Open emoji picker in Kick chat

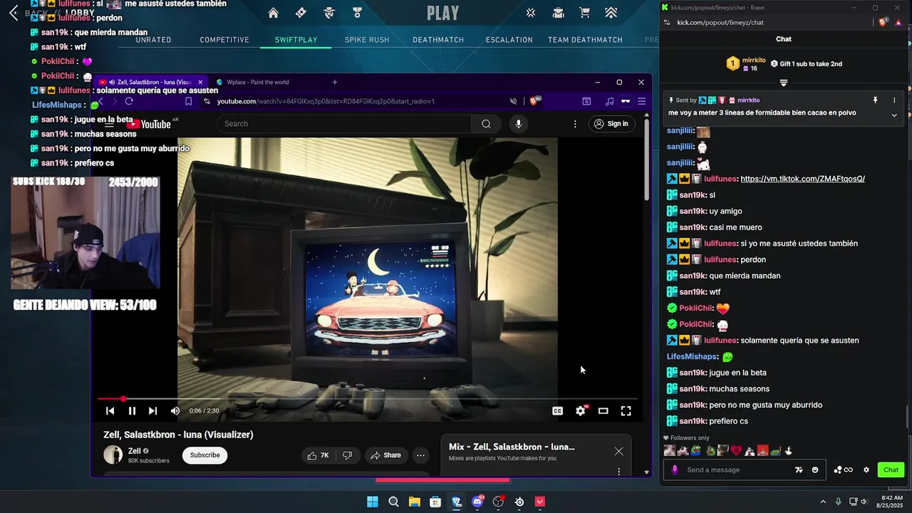(815, 470)
